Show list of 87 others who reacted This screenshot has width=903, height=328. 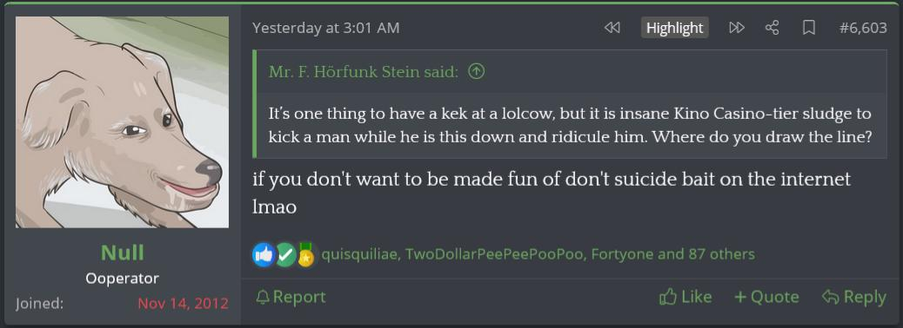click(x=721, y=254)
